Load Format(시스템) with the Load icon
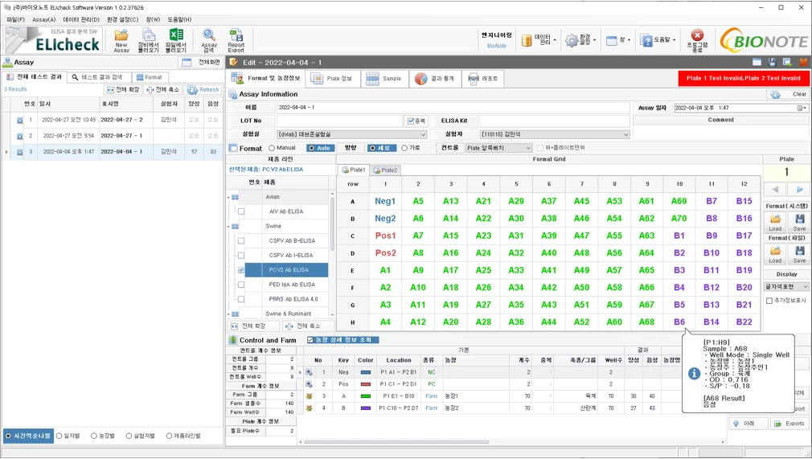 (x=775, y=222)
